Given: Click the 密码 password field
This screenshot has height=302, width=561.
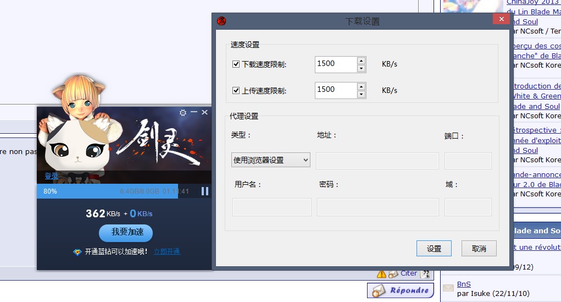Looking at the screenshot, I should [378, 207].
